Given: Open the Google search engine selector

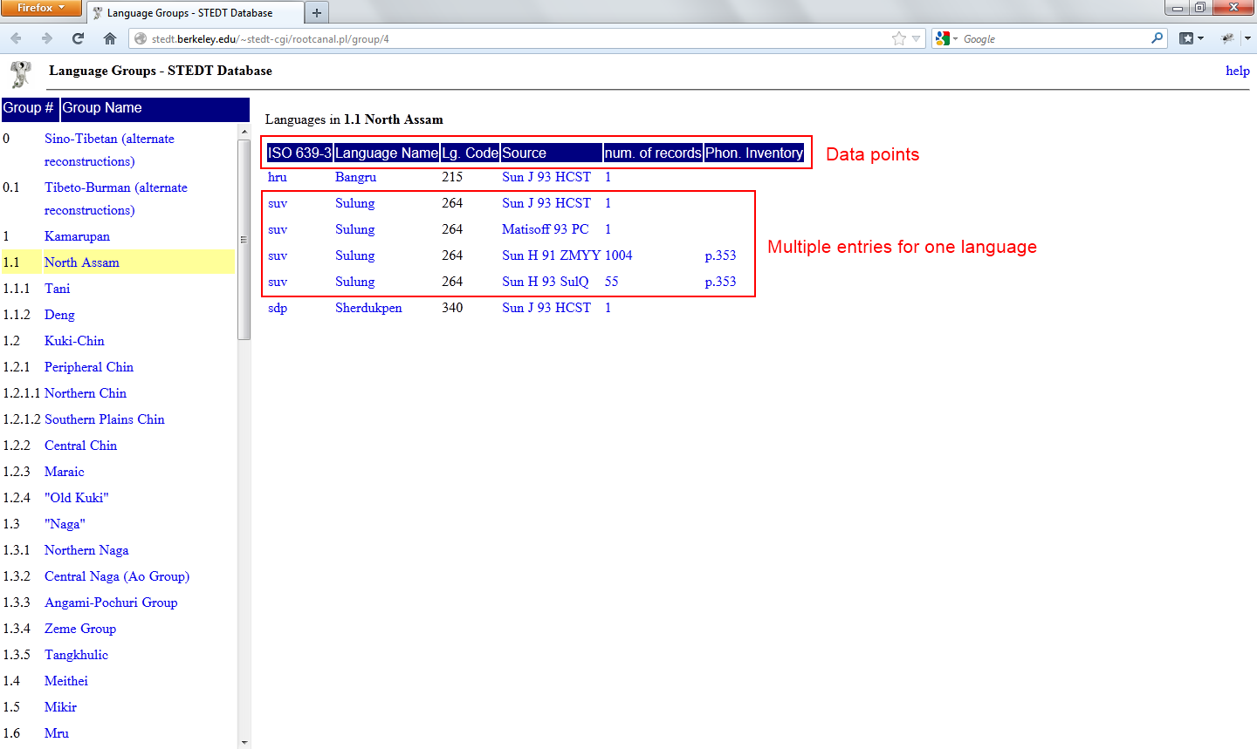Looking at the screenshot, I should coord(945,38).
